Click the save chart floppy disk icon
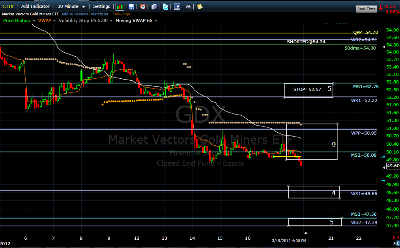 (131, 7)
